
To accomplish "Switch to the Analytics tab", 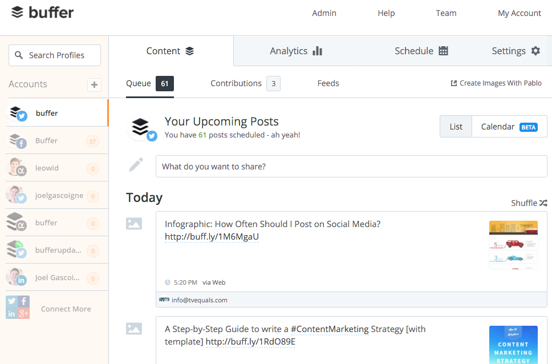I will (296, 51).
